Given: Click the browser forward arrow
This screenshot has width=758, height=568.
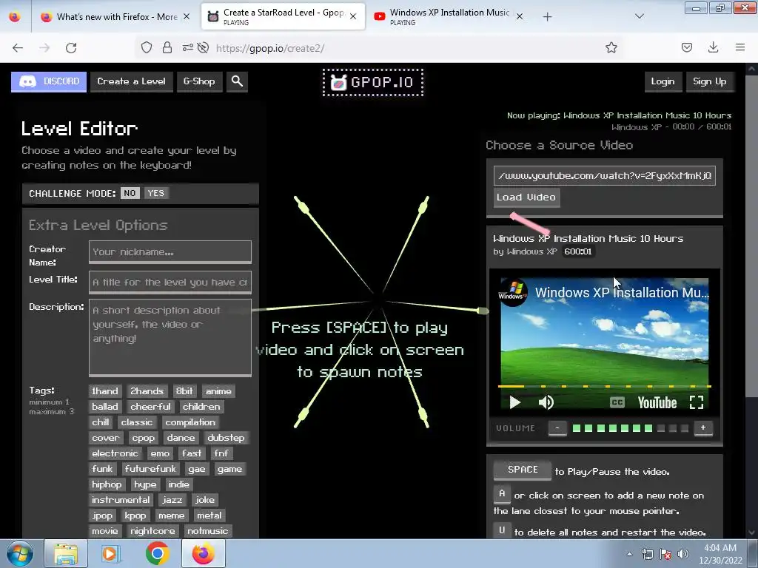Looking at the screenshot, I should 44,48.
